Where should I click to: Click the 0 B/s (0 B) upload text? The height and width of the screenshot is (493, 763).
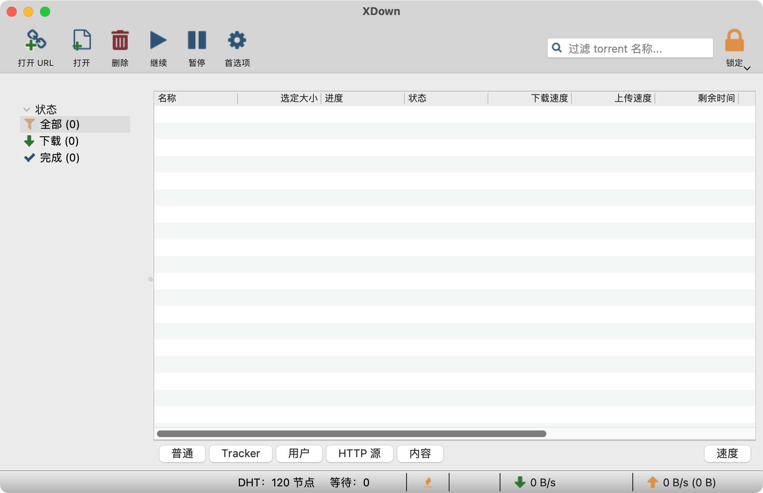point(689,483)
